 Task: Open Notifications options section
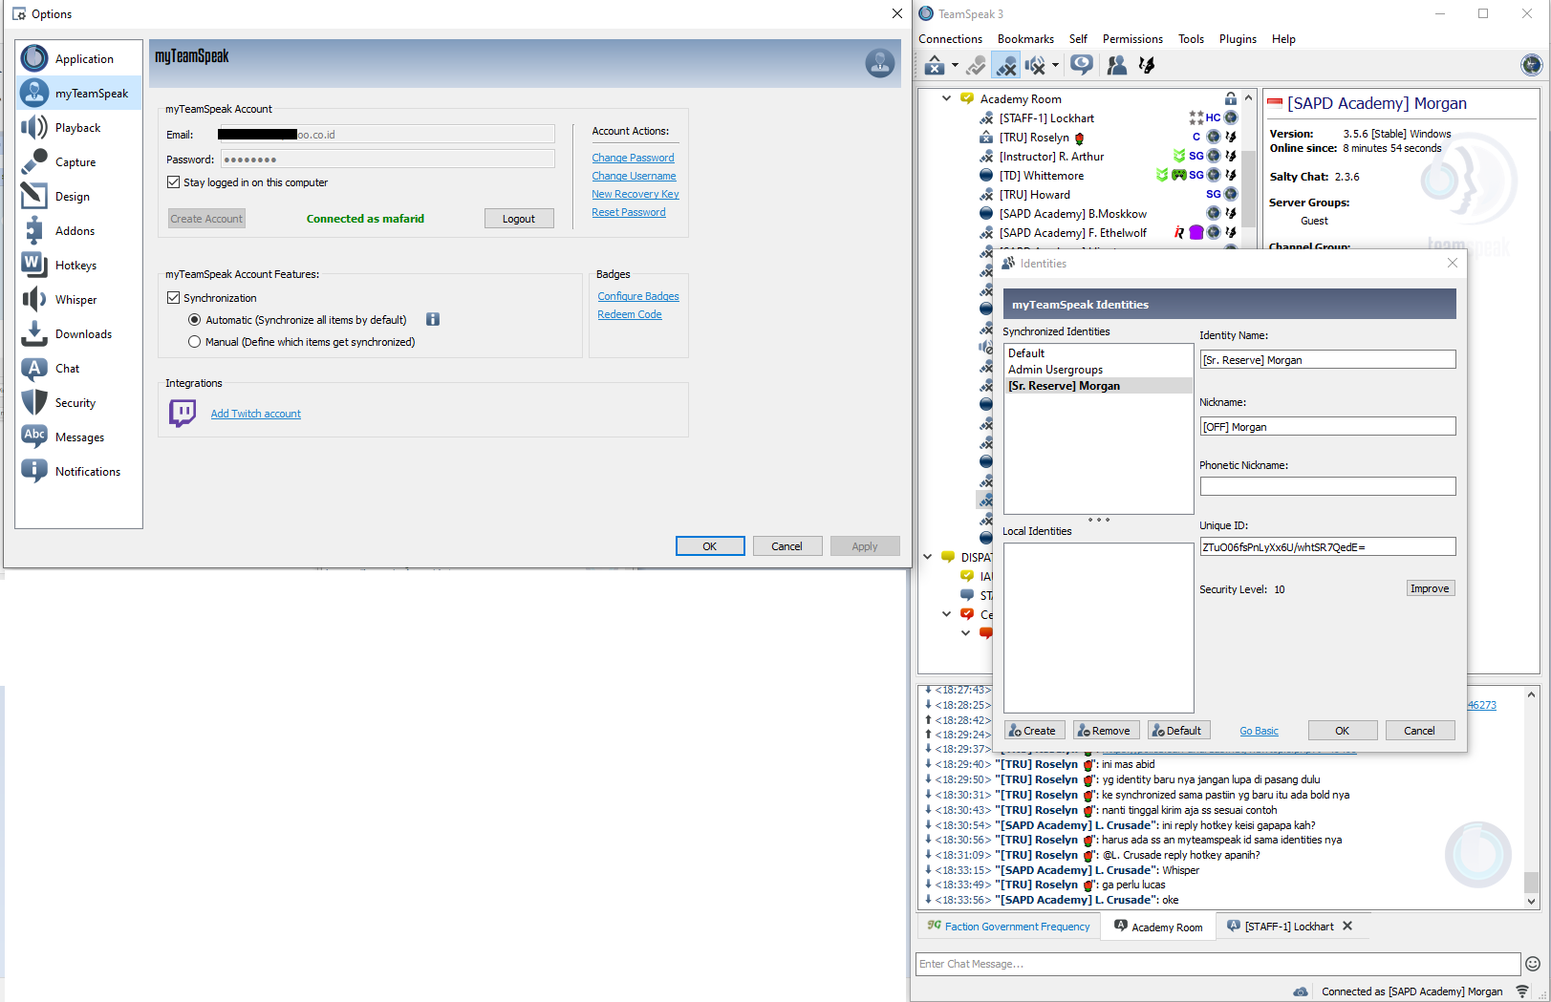pos(79,472)
